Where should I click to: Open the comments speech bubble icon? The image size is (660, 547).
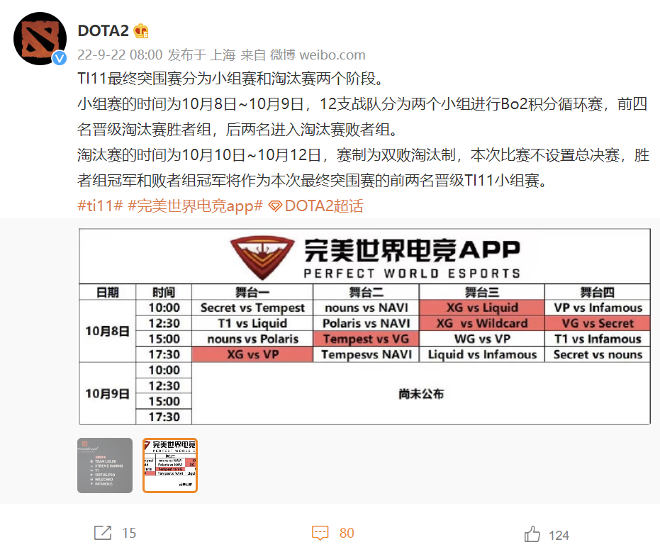point(320,533)
